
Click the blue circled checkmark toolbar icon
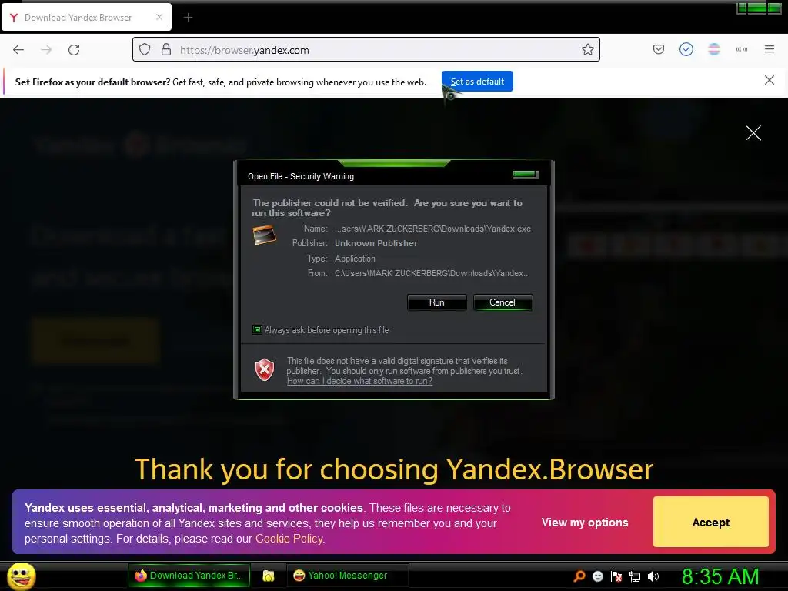point(686,49)
